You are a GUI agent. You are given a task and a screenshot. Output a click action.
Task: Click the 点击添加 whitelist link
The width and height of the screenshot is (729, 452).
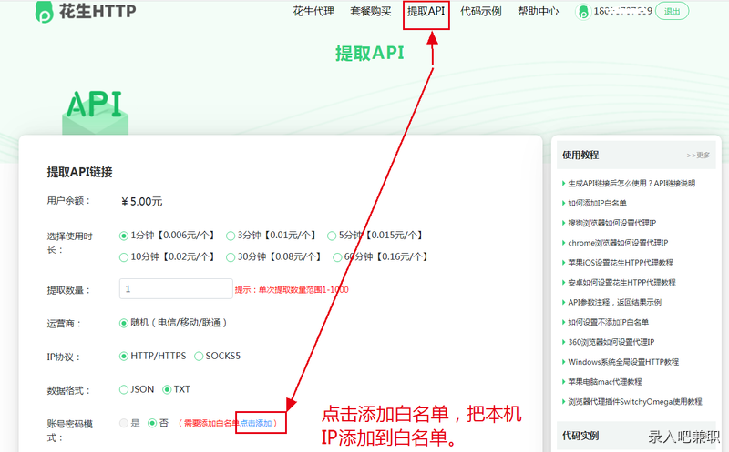coord(256,423)
